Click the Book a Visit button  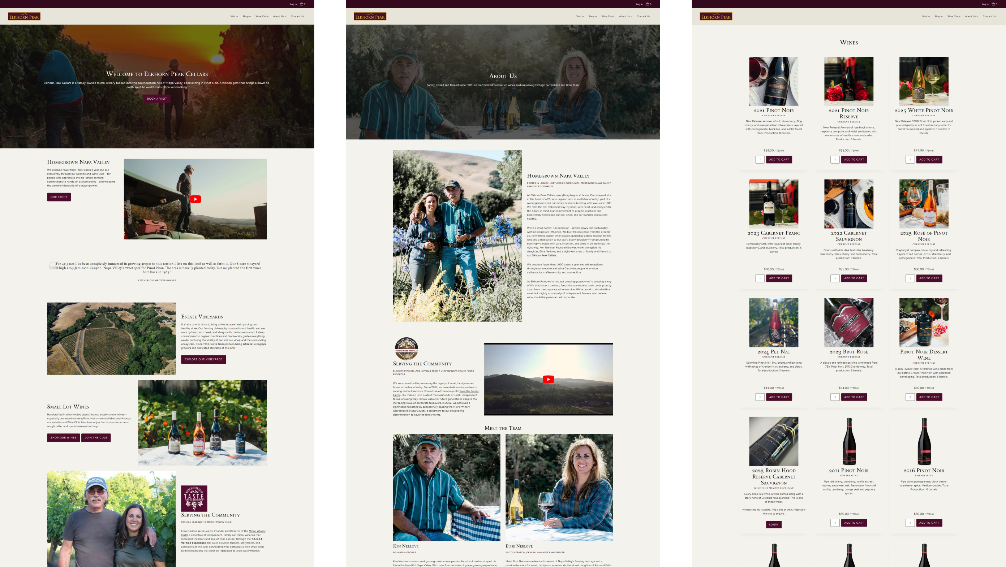(157, 99)
